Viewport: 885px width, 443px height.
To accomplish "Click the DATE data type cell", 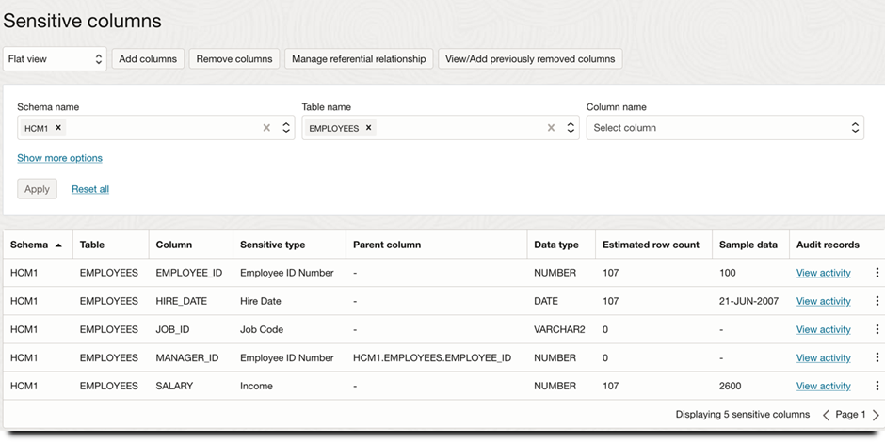I will [x=546, y=301].
